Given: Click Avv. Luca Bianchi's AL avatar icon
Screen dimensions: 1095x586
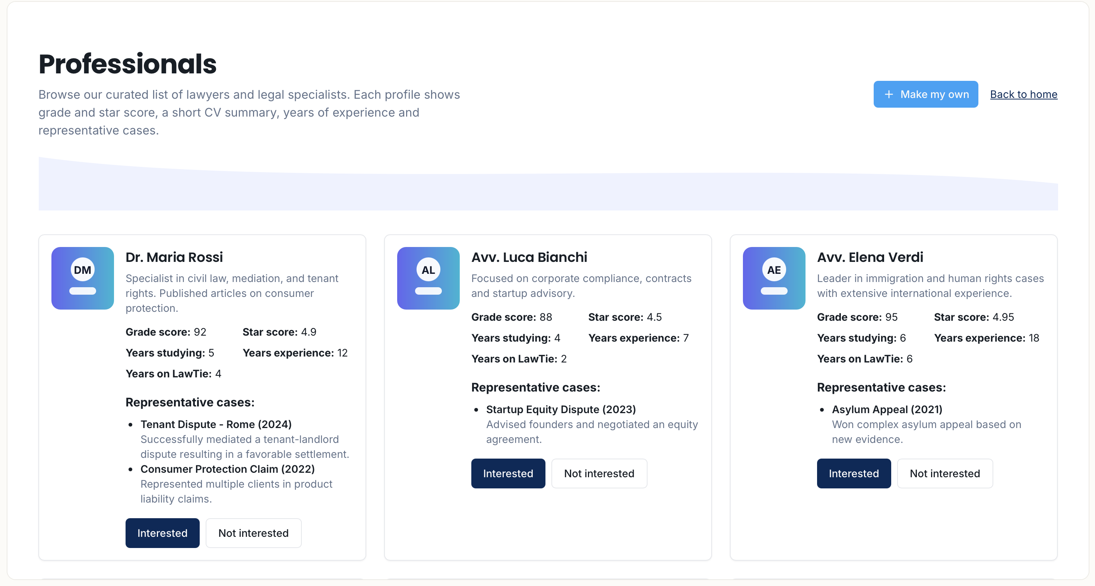Looking at the screenshot, I should (428, 278).
